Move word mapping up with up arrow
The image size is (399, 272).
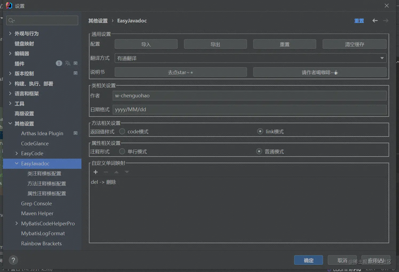(116, 172)
